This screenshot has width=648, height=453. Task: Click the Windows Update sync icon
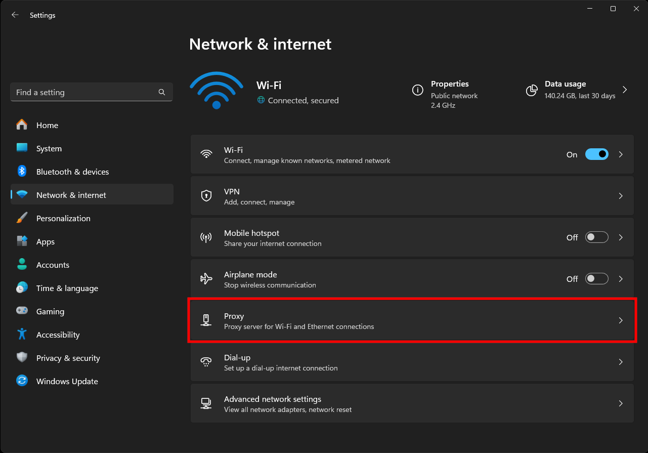[x=22, y=381]
